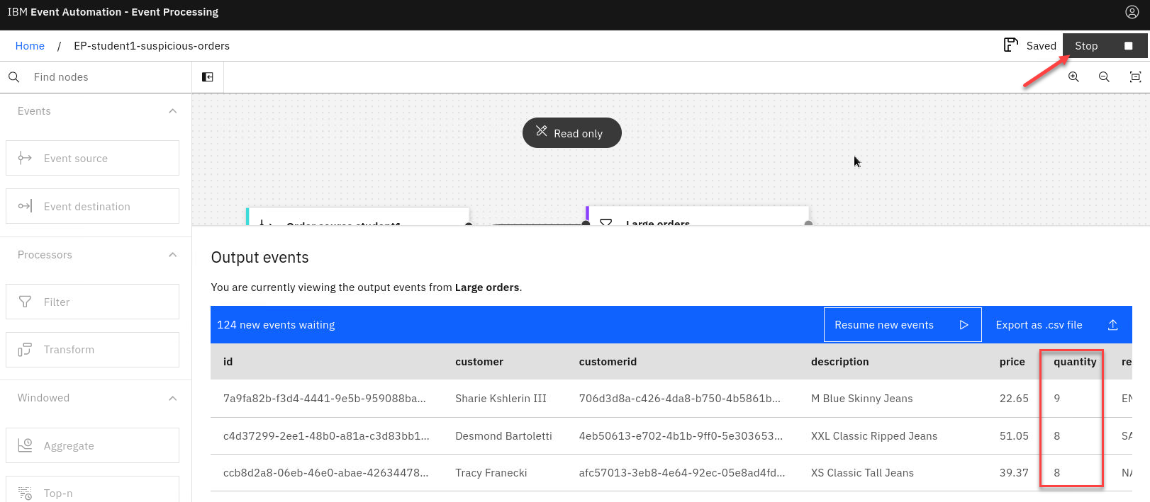Export events as .csv file

(1056, 325)
